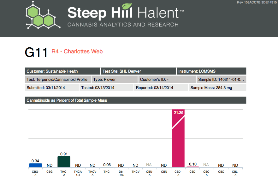Click the 'Type: Flower' cell
Viewport: 278px width, 180px height.
(115, 79)
